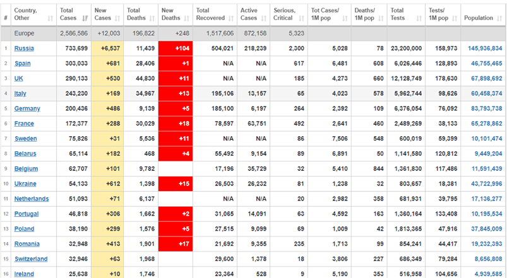Viewport: 507px width, 278px height.
Task: Click Poland population 37,845,009 link
Action: pos(487,229)
